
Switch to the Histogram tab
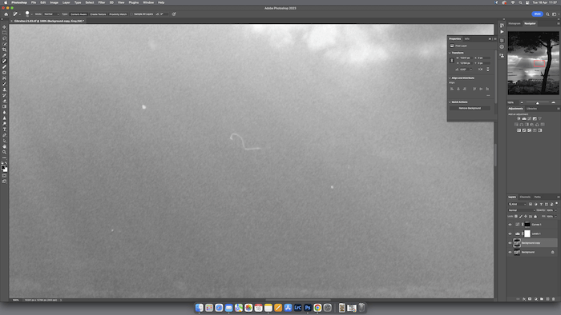(x=515, y=23)
